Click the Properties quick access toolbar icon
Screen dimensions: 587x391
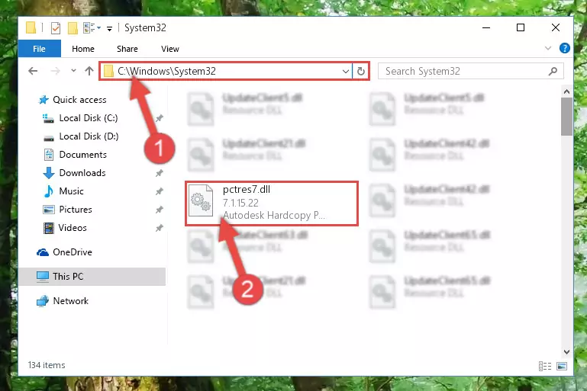pos(56,28)
